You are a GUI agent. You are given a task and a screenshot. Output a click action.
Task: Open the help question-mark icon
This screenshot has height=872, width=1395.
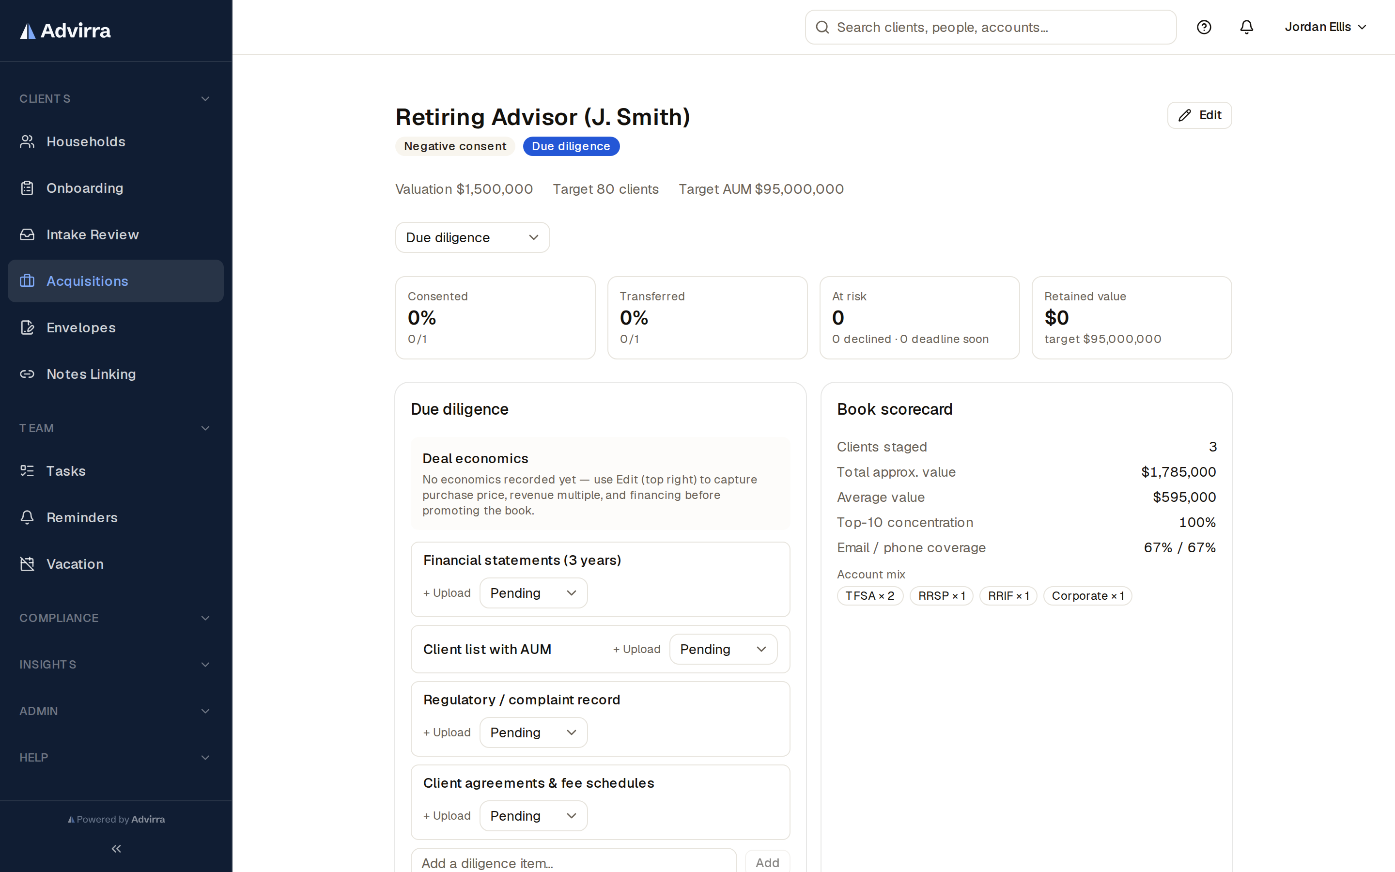click(1204, 27)
